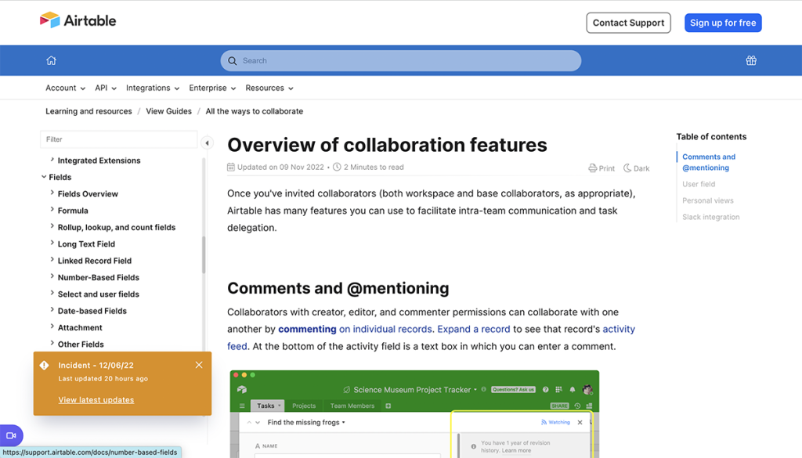Click the Contact Support button

[x=628, y=23]
